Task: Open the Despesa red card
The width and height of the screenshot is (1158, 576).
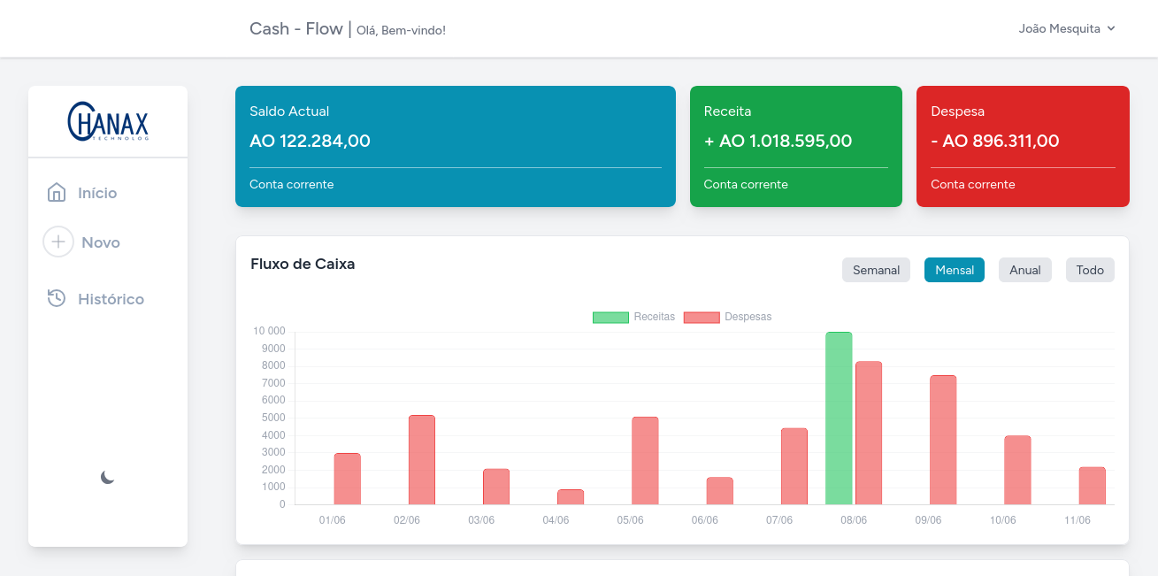Action: point(1023,146)
